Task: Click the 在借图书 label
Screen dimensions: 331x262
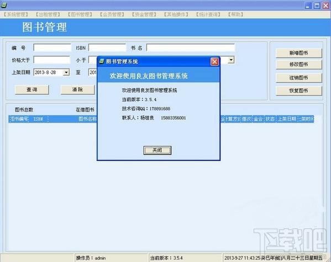Action: pyautogui.click(x=85, y=110)
